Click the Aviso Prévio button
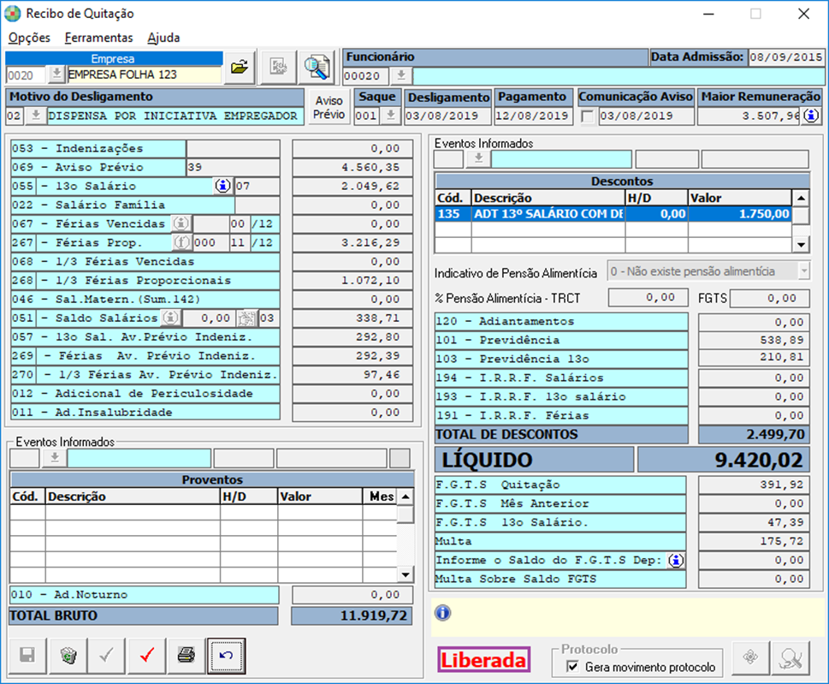 point(329,107)
